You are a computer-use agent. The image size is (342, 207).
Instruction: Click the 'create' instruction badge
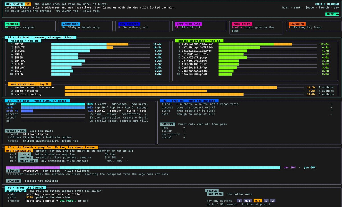[x=25, y=154]
